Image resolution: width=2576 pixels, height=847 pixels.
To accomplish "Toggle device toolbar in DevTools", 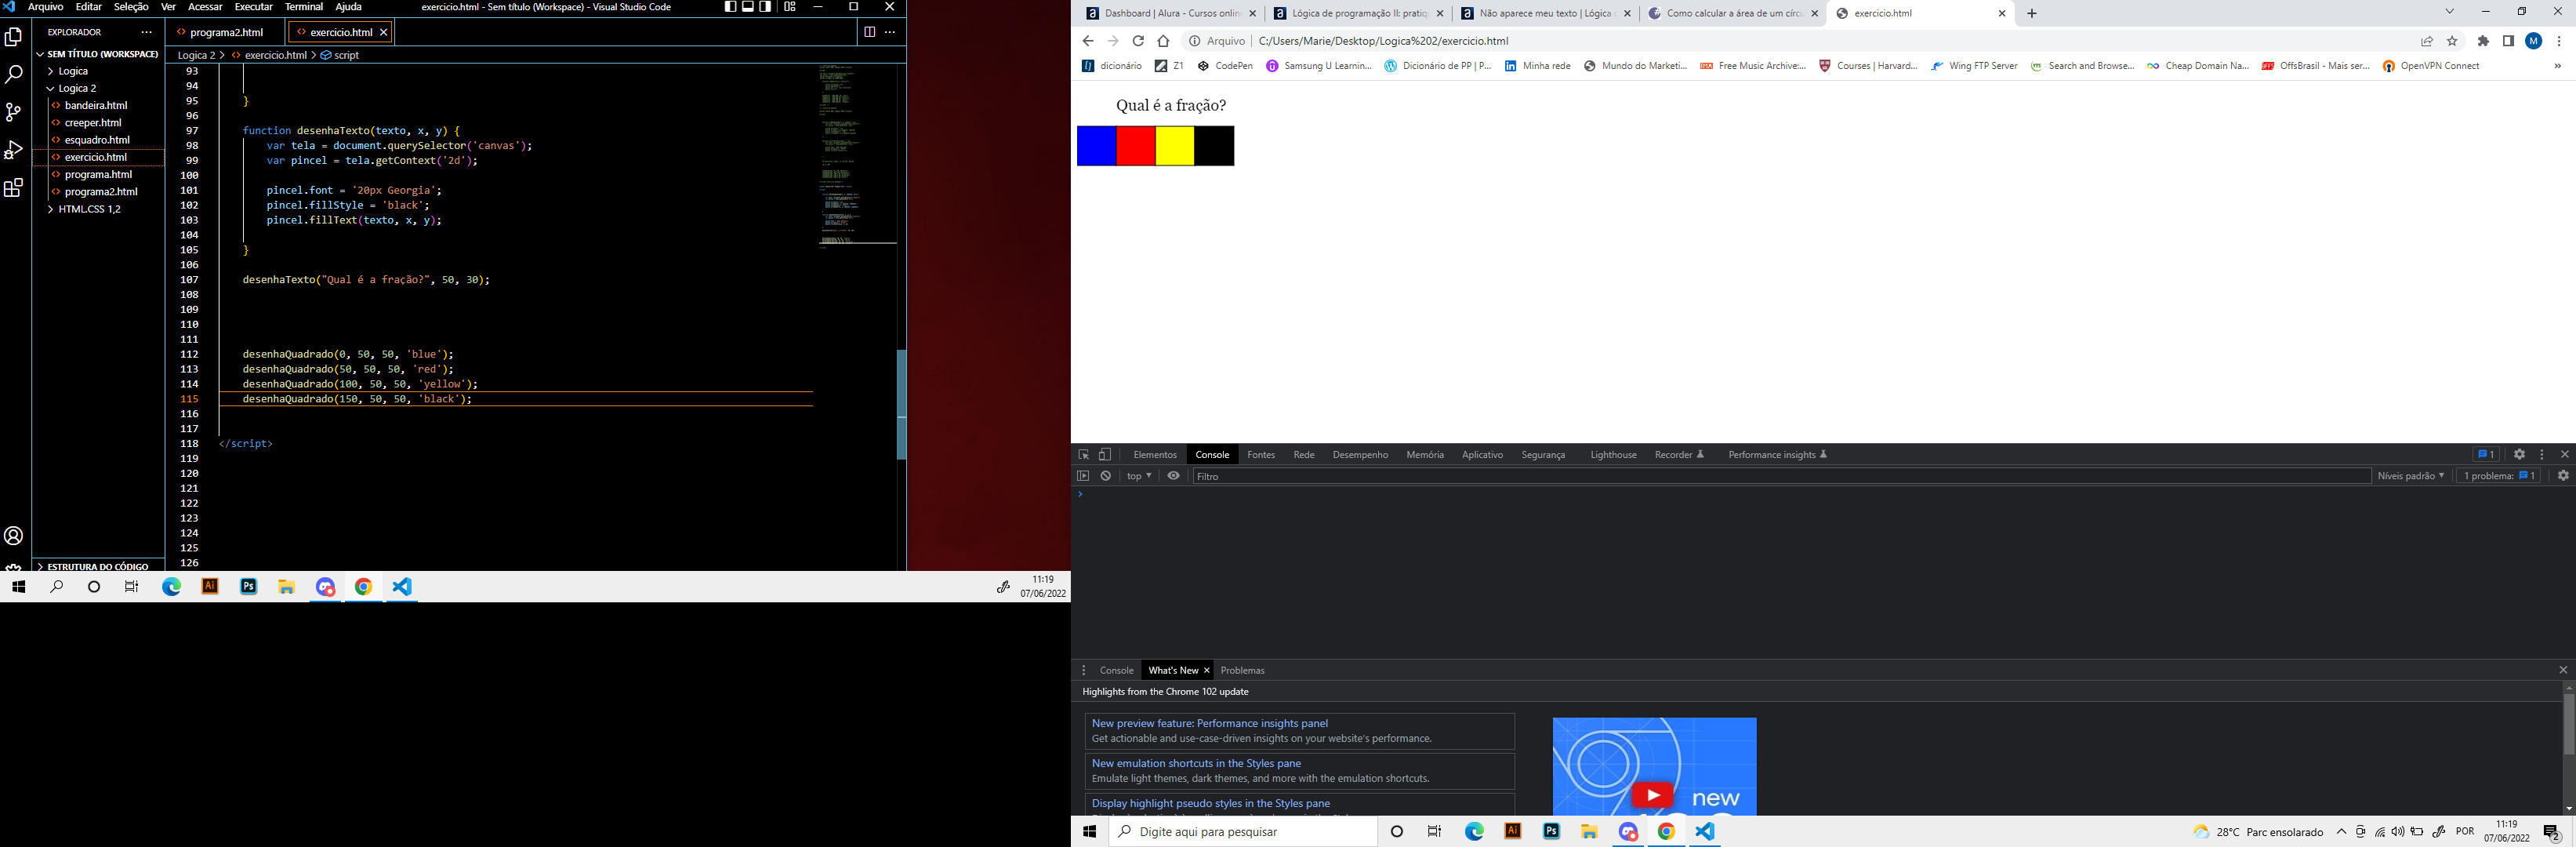I will [1105, 455].
